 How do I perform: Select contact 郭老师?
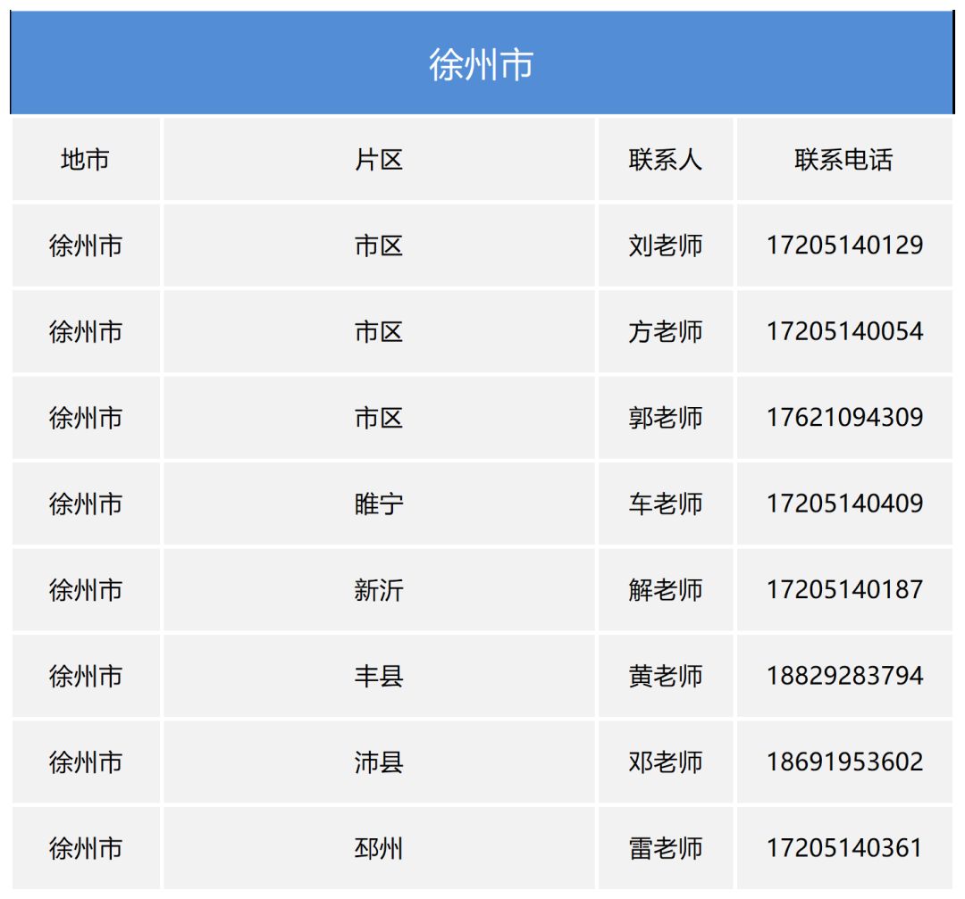pos(666,417)
